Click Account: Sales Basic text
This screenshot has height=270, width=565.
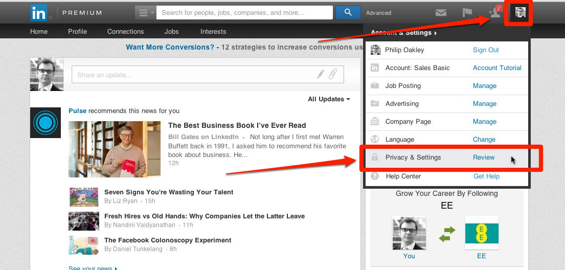[417, 68]
